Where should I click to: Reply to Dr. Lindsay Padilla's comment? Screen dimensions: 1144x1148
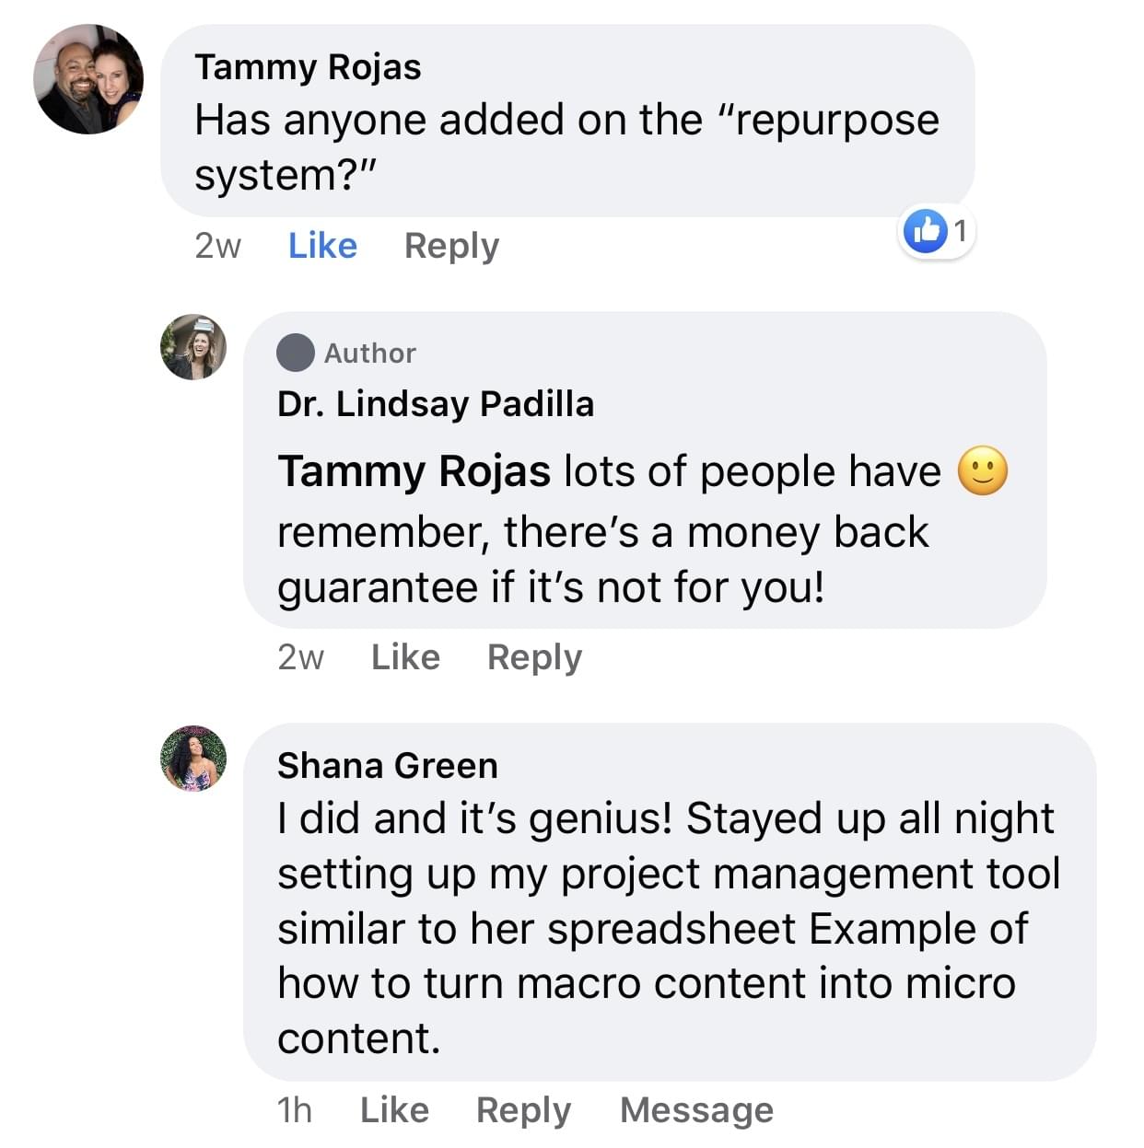(x=534, y=657)
